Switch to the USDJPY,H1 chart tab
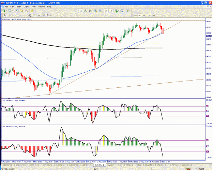Viewport: 213px width, 171px height. coord(162,165)
